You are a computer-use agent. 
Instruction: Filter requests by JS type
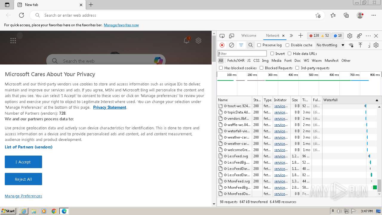tap(249, 61)
